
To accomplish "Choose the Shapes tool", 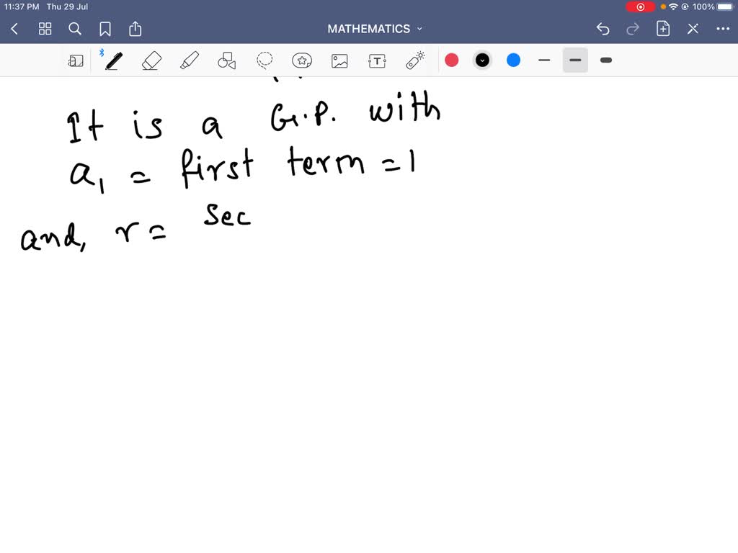I will tap(227, 60).
